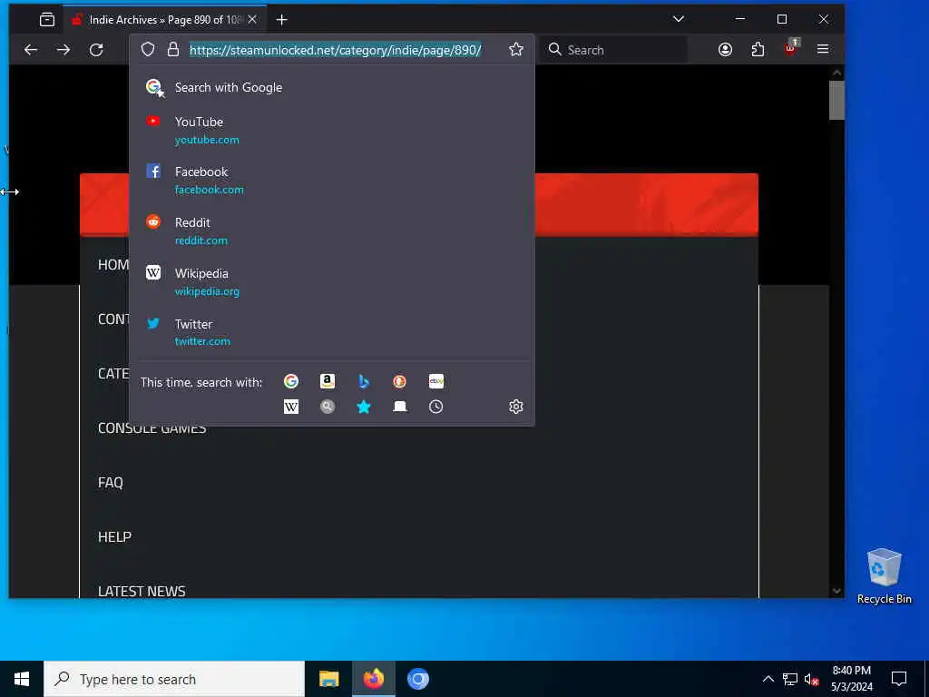
Task: Open a new tab with plus
Action: pos(282,20)
